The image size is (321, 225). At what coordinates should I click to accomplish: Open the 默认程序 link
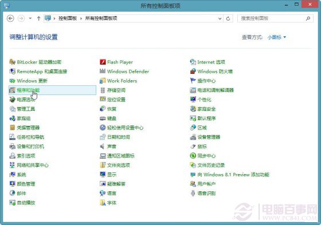point(206,119)
